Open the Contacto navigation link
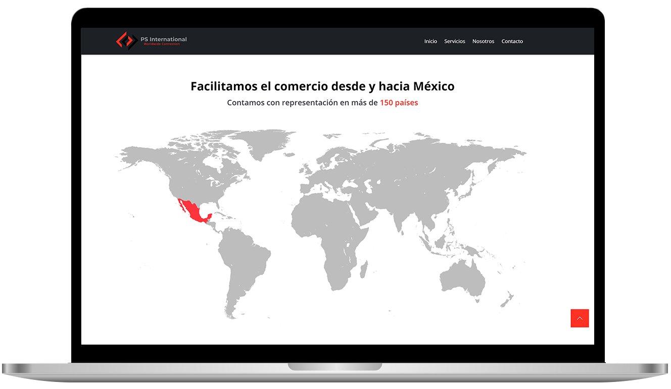 (512, 41)
